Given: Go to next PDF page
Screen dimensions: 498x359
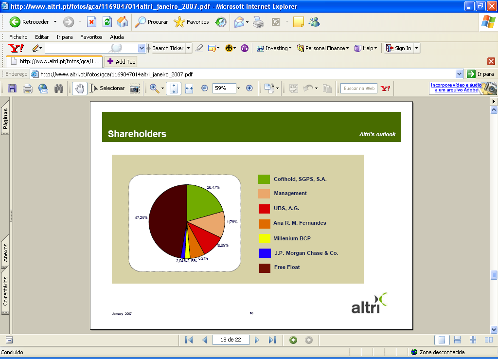Looking at the screenshot, I should 257,340.
